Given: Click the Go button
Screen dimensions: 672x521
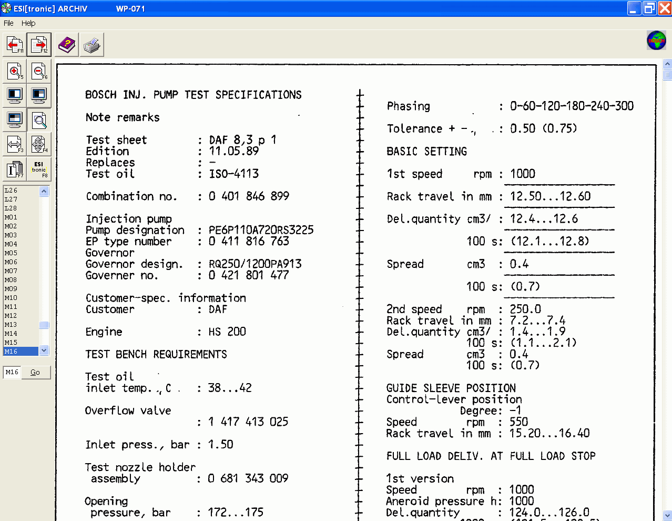Looking at the screenshot, I should pyautogui.click(x=35, y=372).
